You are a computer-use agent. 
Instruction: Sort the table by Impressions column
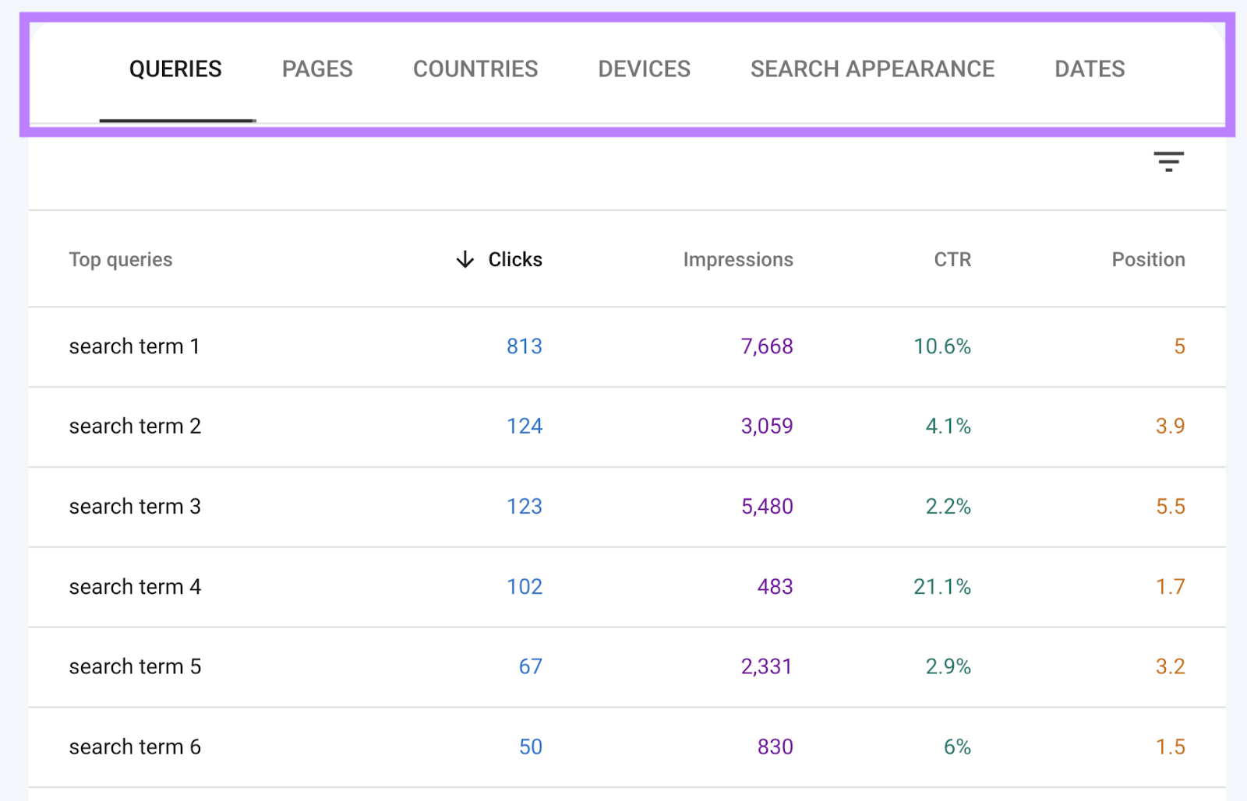pos(737,259)
